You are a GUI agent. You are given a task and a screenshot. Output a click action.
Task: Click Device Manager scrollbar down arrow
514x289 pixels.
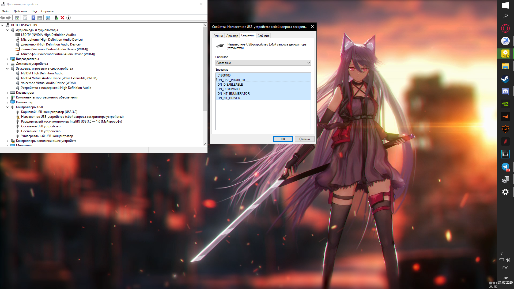(205, 144)
